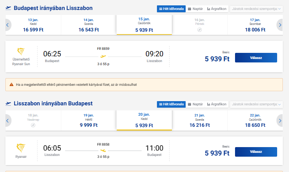
Task: Select 17 jan. Szombat outbound date
Action: tap(255, 25)
